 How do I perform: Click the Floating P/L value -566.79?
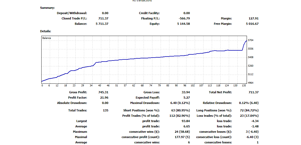[185, 18]
